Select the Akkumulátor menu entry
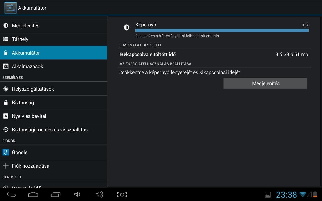This screenshot has height=201, width=322. (x=26, y=53)
